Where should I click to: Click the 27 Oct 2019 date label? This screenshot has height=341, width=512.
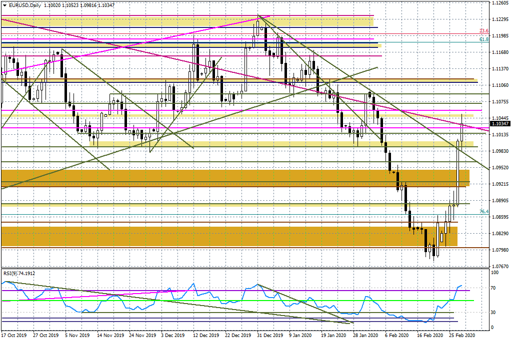coord(46,335)
